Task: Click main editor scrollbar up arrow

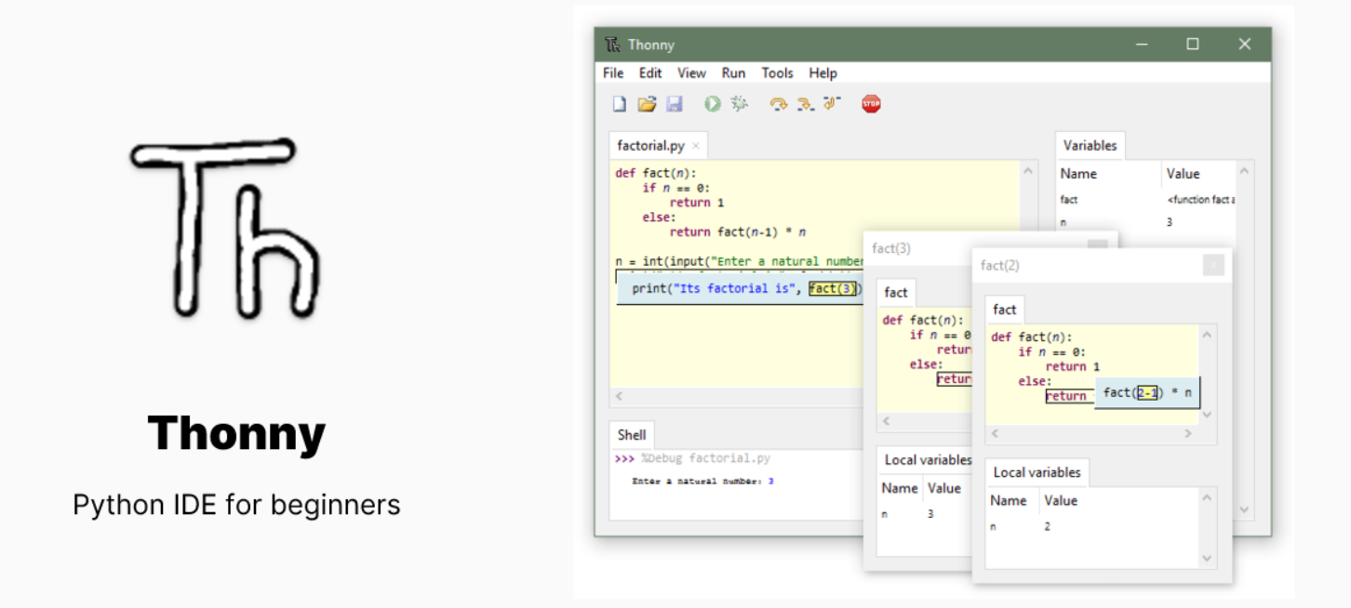Action: pos(1028,171)
